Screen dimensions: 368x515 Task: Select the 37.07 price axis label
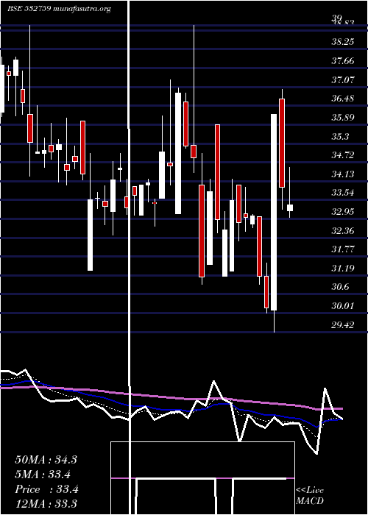tap(343, 79)
